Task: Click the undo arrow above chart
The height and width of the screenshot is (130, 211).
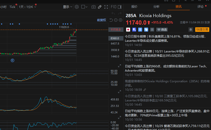Action: click(x=113, y=13)
